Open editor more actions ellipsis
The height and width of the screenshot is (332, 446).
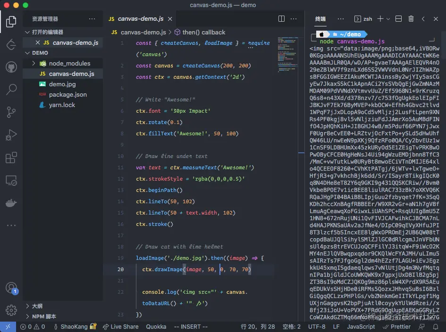294,19
